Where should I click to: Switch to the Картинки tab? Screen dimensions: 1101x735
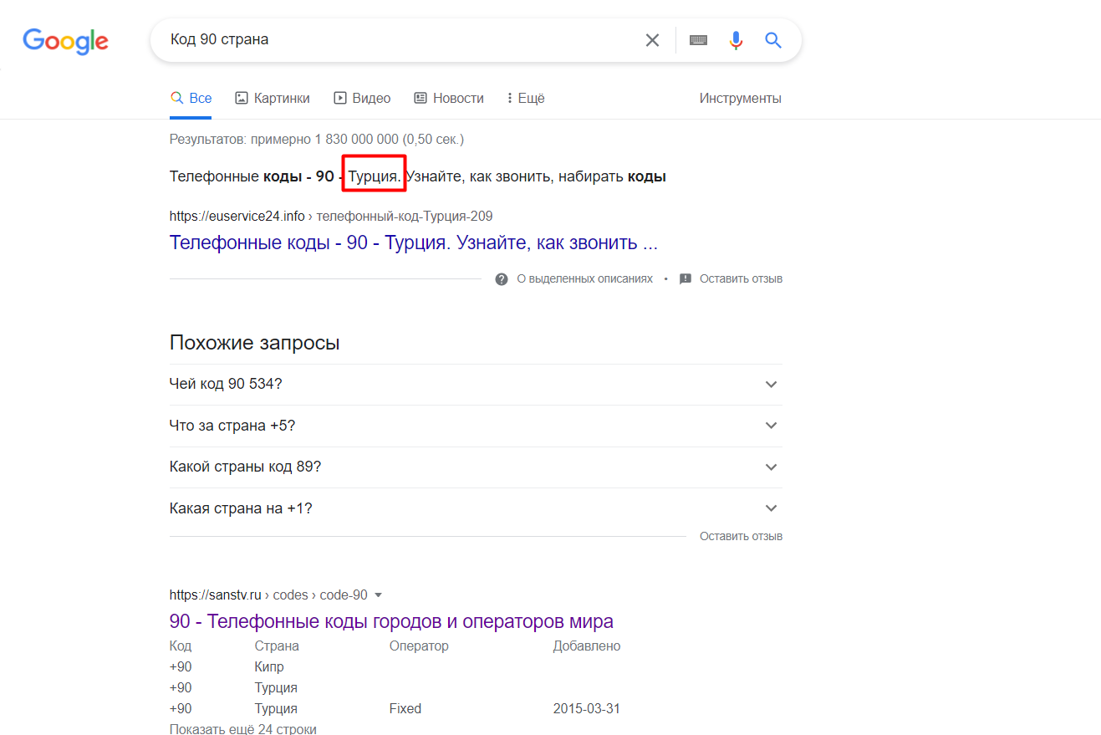(x=273, y=98)
